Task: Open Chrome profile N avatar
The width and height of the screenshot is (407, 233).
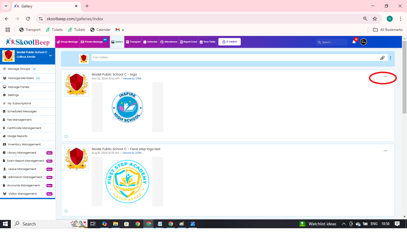Action: pos(390,19)
